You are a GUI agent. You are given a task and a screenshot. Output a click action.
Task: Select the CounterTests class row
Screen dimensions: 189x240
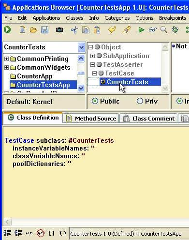(130, 82)
